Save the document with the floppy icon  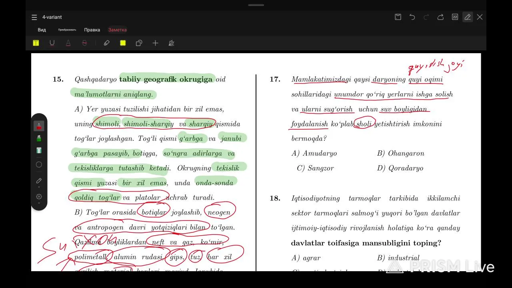point(398,17)
